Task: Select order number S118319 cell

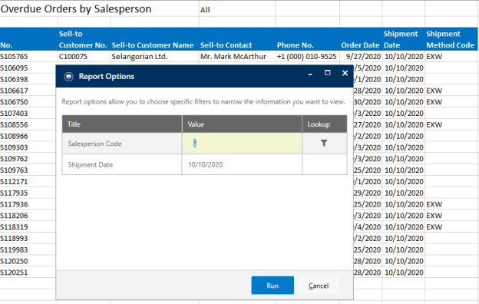Action: (x=28, y=227)
